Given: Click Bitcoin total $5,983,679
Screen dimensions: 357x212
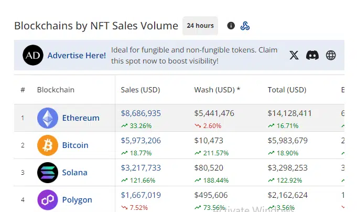Looking at the screenshot, I should pos(288,141).
